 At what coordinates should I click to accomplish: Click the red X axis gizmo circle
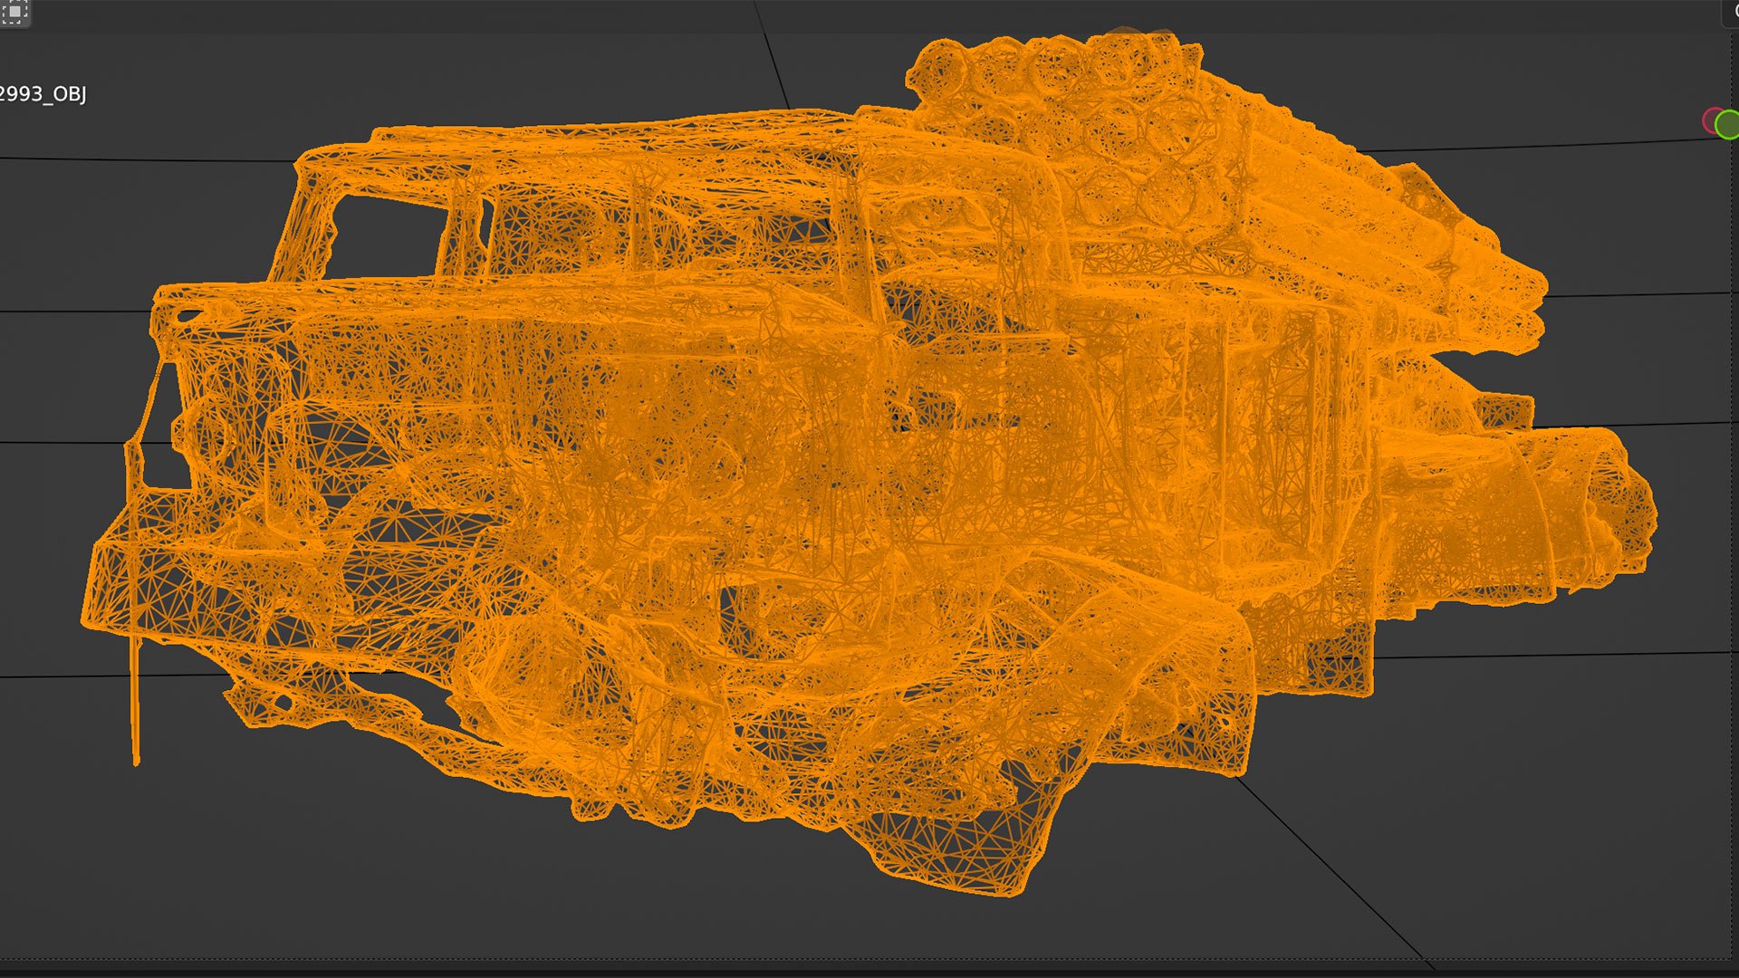click(x=1710, y=121)
